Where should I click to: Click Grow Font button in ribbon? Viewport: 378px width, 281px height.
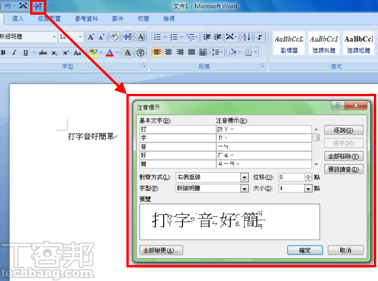click(90, 37)
